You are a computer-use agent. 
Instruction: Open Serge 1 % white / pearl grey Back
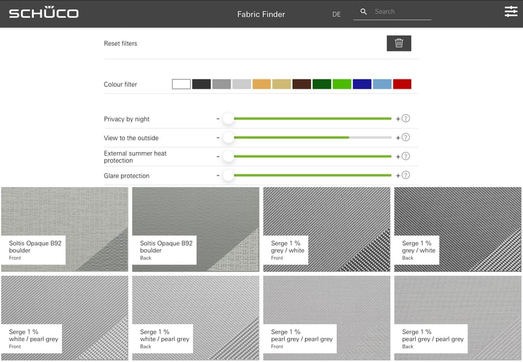coord(195,318)
